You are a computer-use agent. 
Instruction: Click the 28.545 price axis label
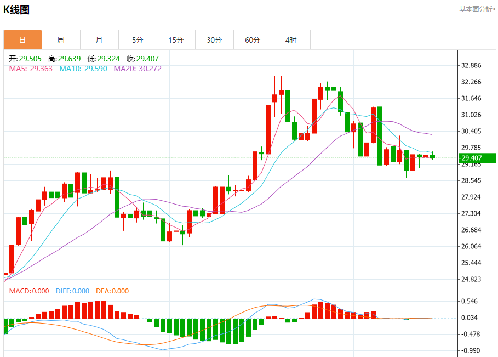point(471,180)
